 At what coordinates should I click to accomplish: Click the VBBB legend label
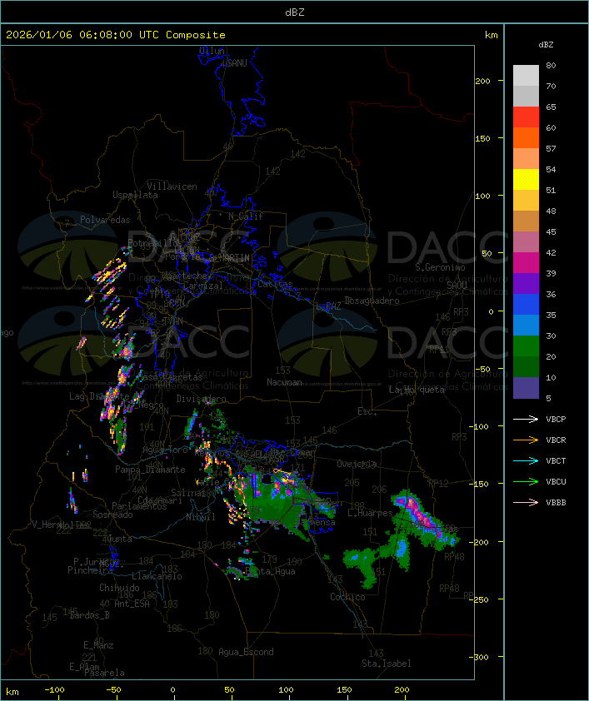pos(556,502)
